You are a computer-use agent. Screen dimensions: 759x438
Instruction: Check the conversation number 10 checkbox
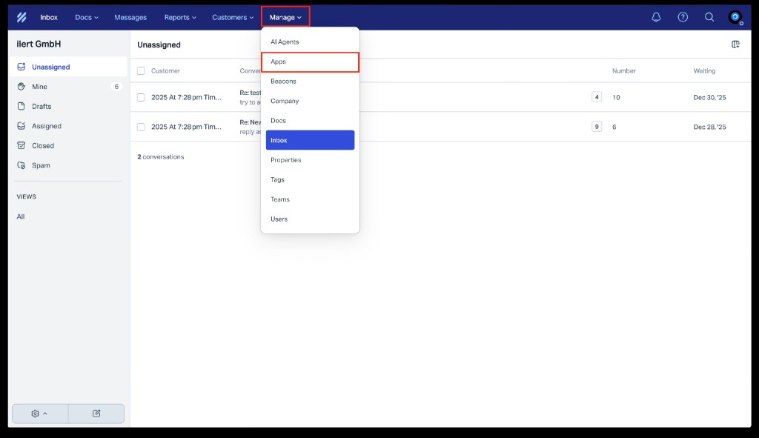tap(141, 97)
